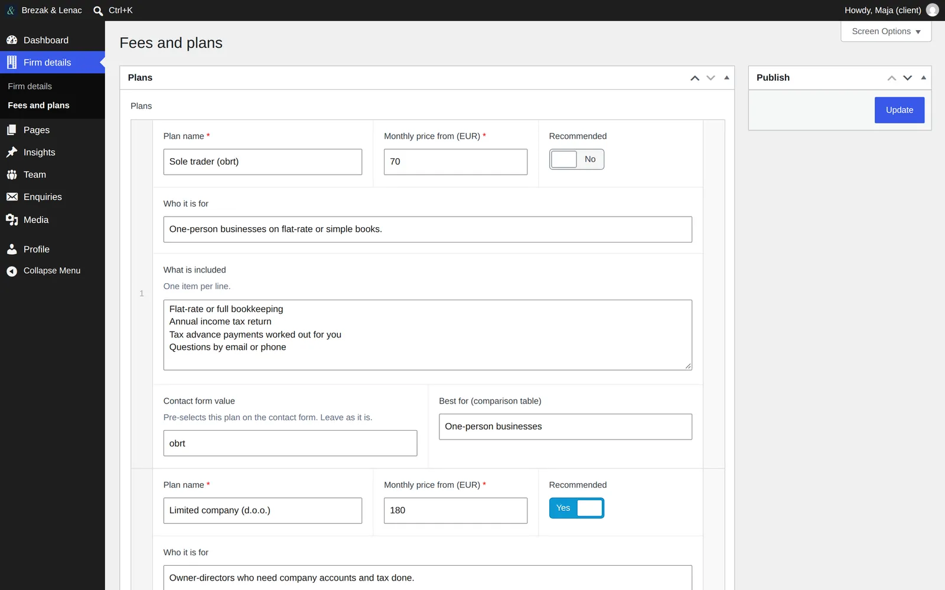The height and width of the screenshot is (590, 945).
Task: Click the Contact form value field showing obrt
Action: 290,443
